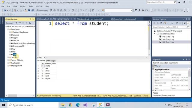The image size is (192, 108).
Task: Click the Object Explorer horizontal scrollbar thumb
Action: click(x=12, y=95)
